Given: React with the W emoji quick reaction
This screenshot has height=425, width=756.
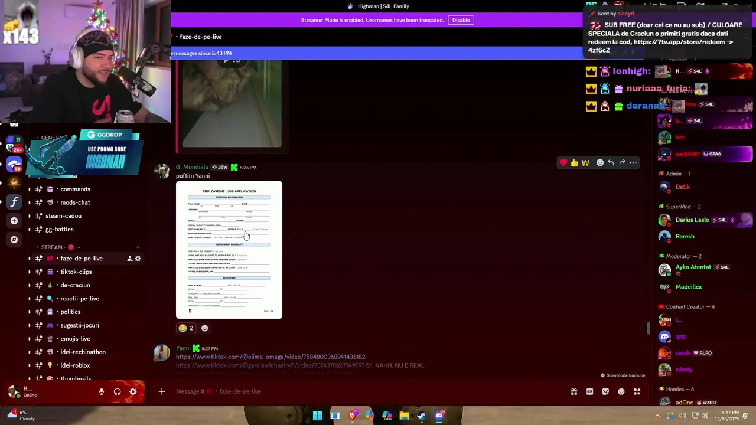Looking at the screenshot, I should 585,163.
